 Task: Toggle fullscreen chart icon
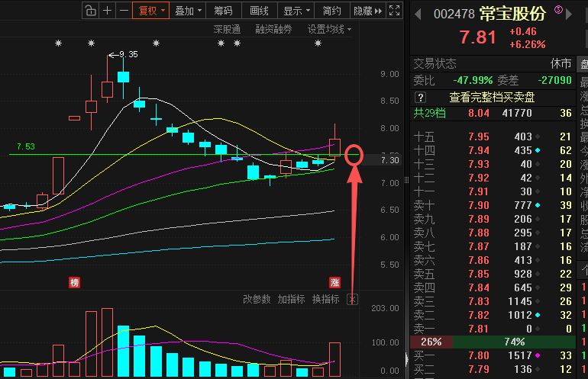click(x=395, y=11)
